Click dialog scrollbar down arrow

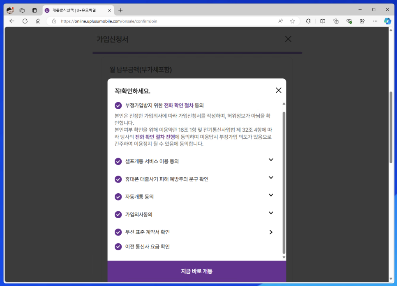coord(284,257)
